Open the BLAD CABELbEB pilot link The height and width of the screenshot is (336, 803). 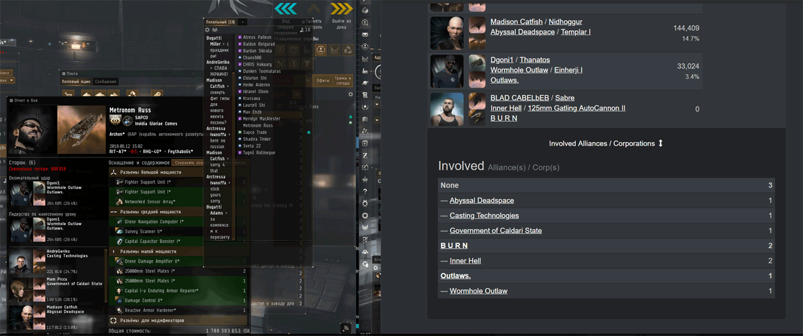(519, 98)
